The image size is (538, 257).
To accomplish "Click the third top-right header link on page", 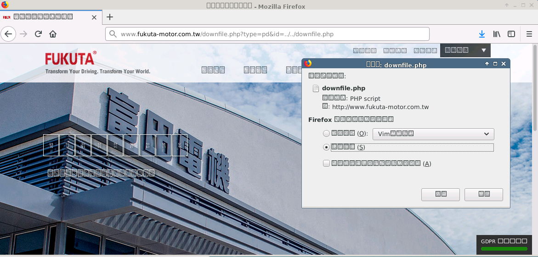I will [x=425, y=50].
